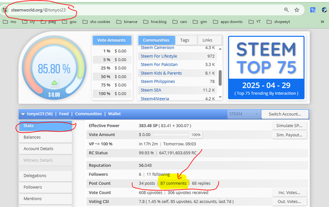This screenshot has width=329, height=207.
Task: Click '68 replies' in Post Count row
Action: coord(201,183)
